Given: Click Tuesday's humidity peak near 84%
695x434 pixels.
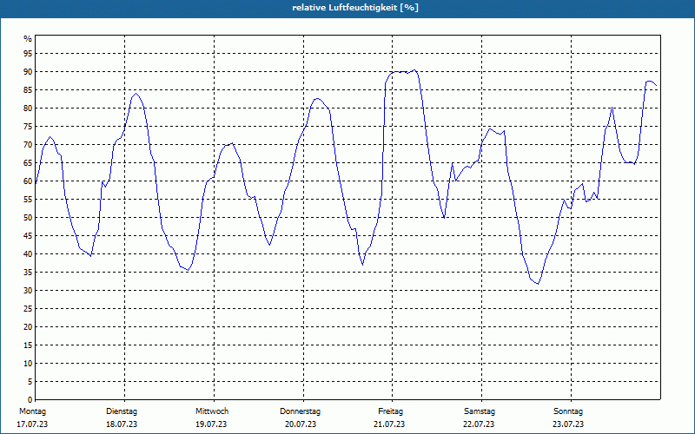Looking at the screenshot, I should coord(136,94).
